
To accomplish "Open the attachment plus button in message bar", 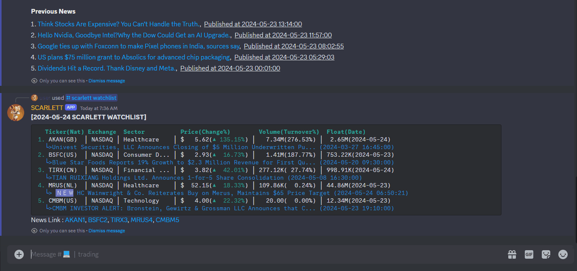I will [19, 254].
